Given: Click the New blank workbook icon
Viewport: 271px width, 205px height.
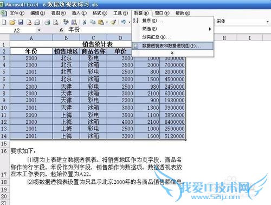Looking at the screenshot, I should pyautogui.click(x=4, y=22).
